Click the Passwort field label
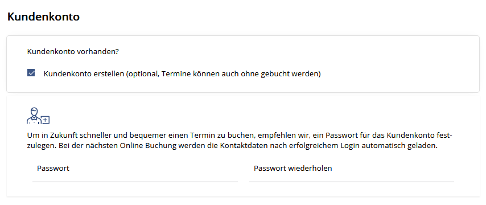The image size is (486, 205). click(53, 168)
